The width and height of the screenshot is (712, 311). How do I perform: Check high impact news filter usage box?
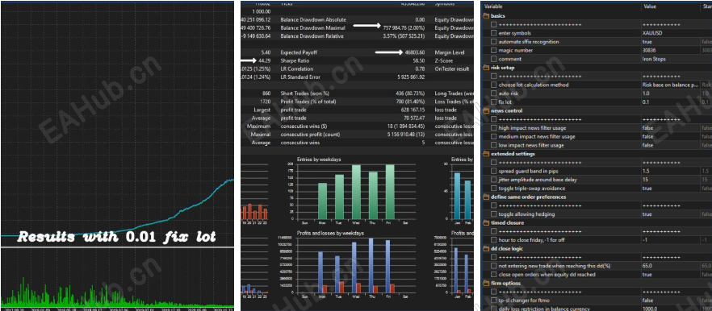tap(494, 128)
